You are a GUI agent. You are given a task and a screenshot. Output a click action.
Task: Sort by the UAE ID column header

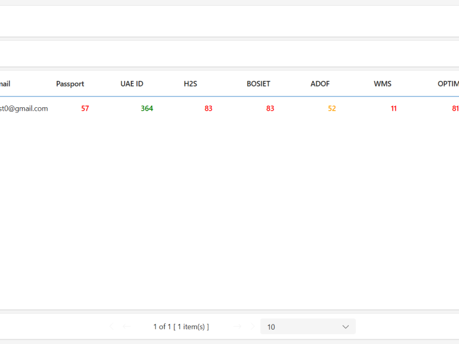[x=132, y=84]
